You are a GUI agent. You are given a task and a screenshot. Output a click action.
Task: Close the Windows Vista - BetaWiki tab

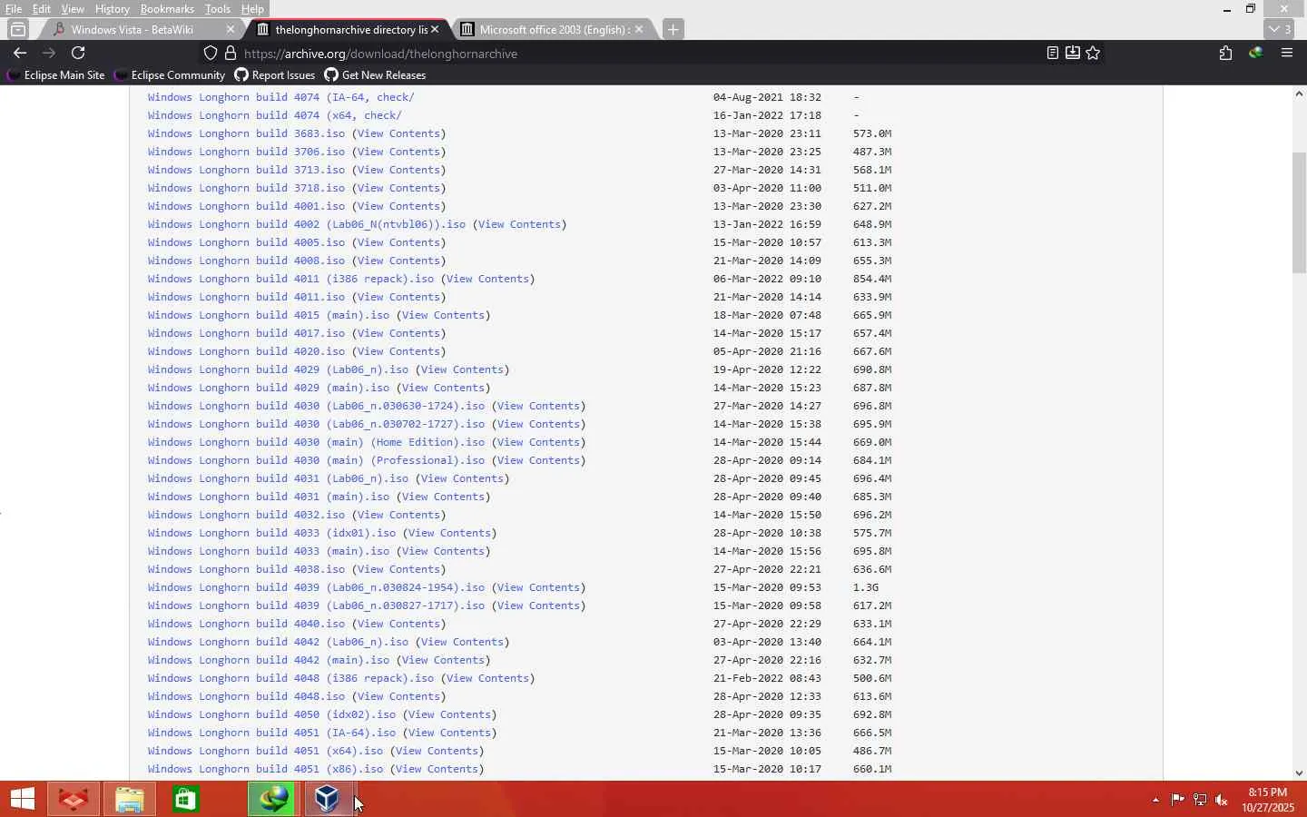231,30
